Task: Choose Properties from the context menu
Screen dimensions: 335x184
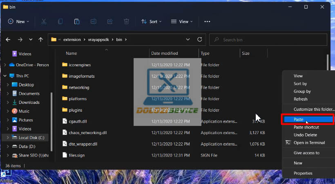Action: tap(303, 173)
